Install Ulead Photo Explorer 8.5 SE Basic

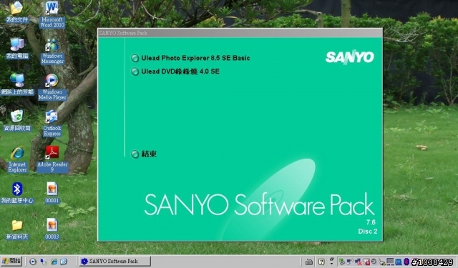[x=195, y=58]
